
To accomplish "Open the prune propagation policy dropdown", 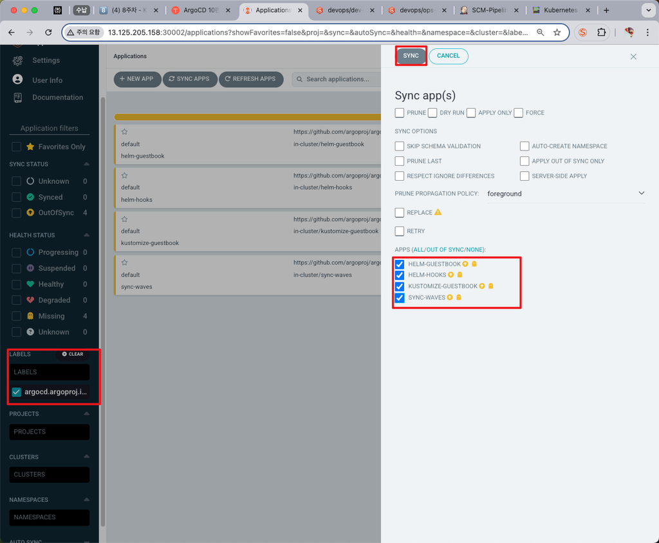I will pos(566,194).
